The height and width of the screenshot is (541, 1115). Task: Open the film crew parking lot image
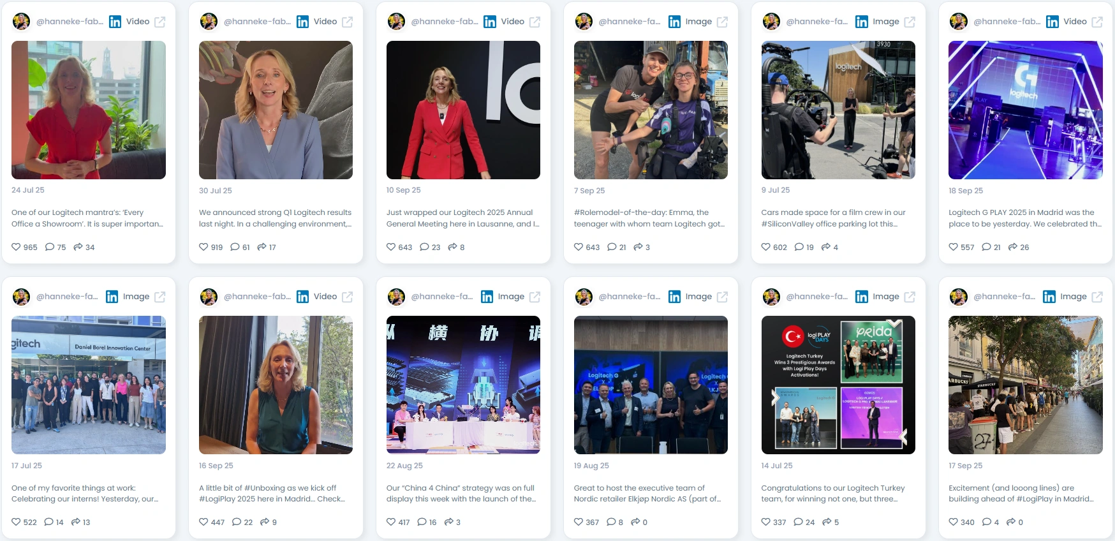pyautogui.click(x=838, y=110)
